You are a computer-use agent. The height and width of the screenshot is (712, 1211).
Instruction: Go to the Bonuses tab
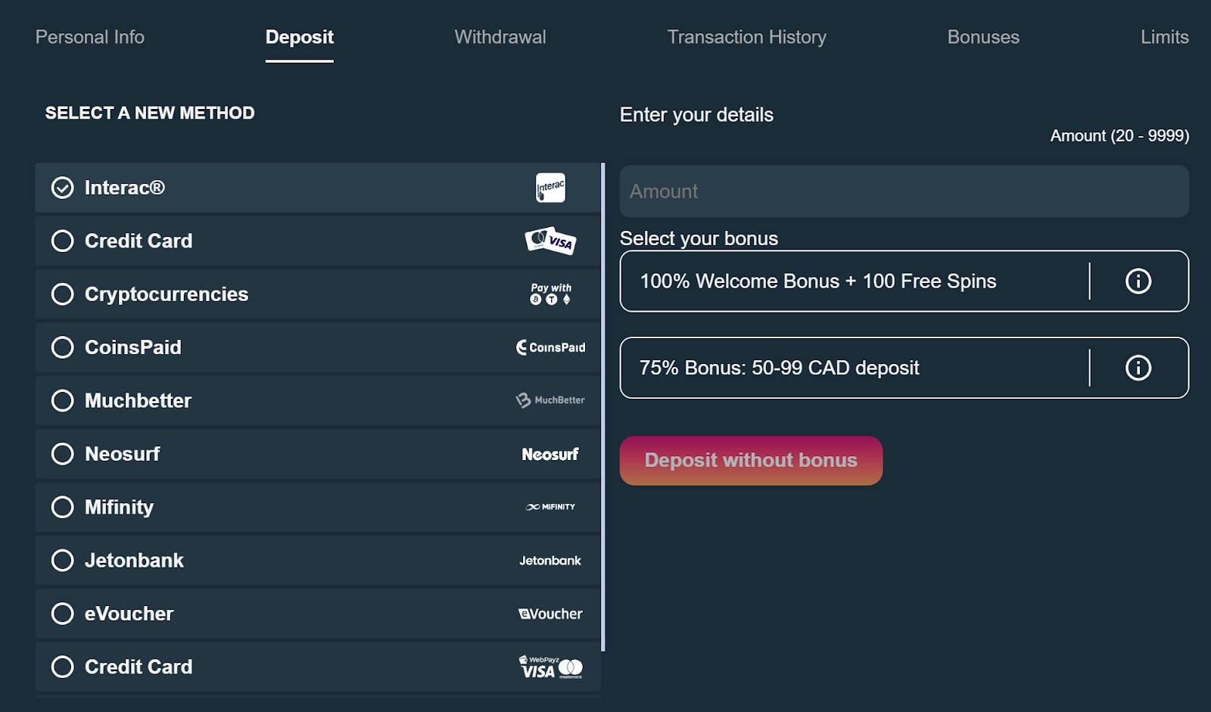pos(983,37)
